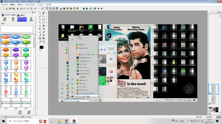Choose the 図形 material category
222x124 pixels.
[31, 19]
